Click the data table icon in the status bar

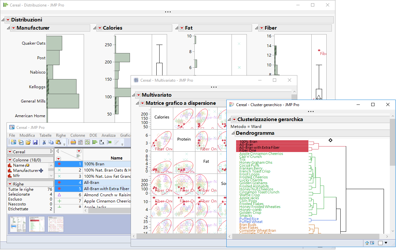click(x=372, y=243)
